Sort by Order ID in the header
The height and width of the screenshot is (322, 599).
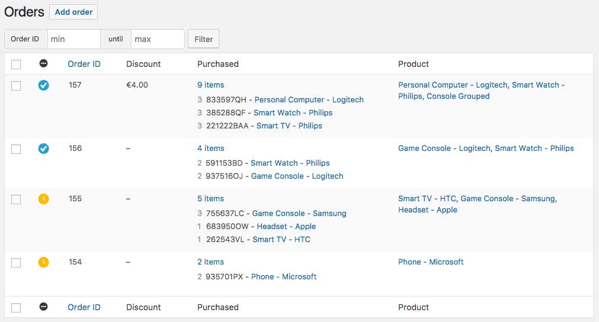(x=84, y=64)
